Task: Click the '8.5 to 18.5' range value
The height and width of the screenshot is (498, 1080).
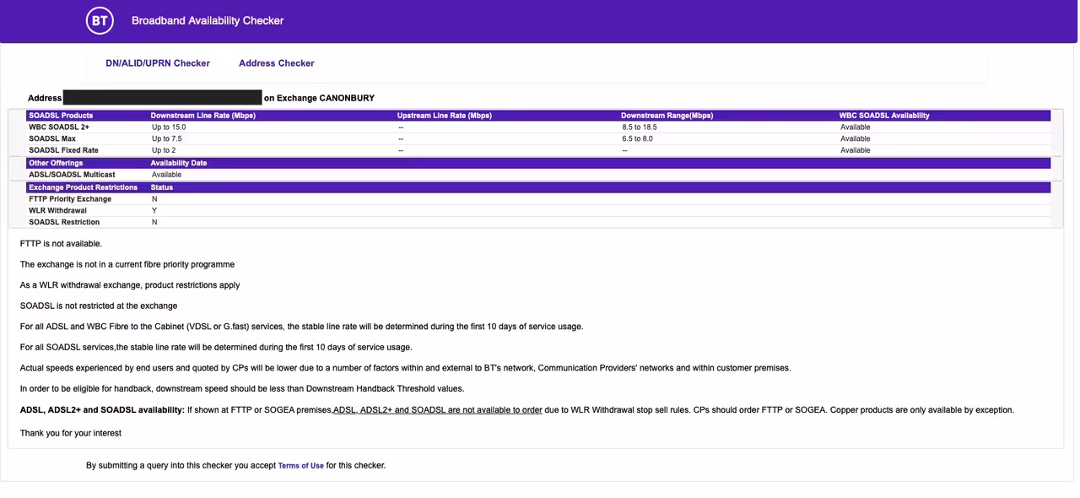Action: pyautogui.click(x=640, y=127)
